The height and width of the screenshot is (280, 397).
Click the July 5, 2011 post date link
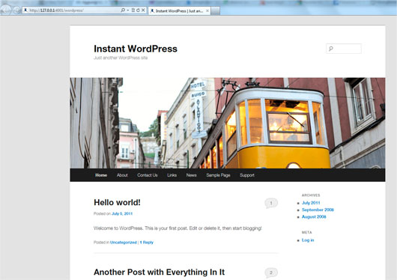tap(122, 213)
